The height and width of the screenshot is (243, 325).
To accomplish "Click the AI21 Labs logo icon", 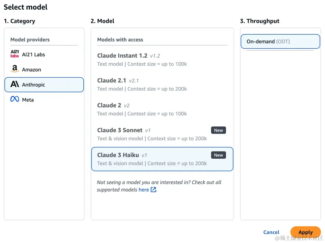I will 14,54.
